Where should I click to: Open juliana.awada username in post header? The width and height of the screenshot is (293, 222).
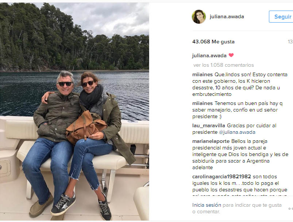point(227,17)
